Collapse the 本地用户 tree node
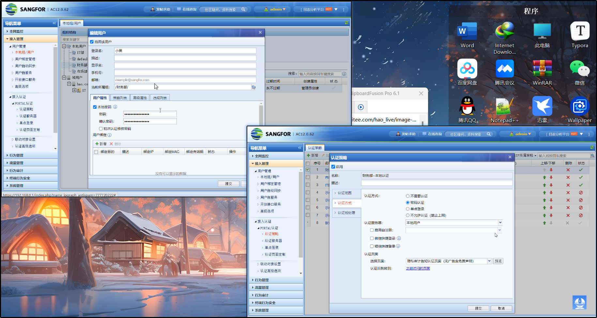The width and height of the screenshot is (597, 318). [64, 46]
